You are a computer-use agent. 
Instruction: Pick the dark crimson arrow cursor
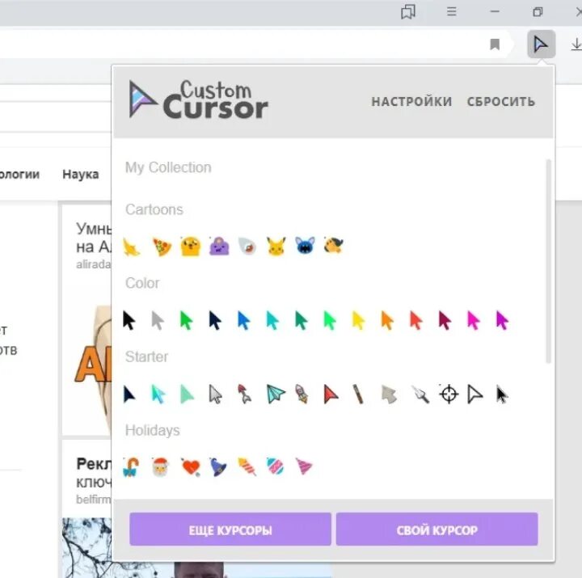point(445,320)
